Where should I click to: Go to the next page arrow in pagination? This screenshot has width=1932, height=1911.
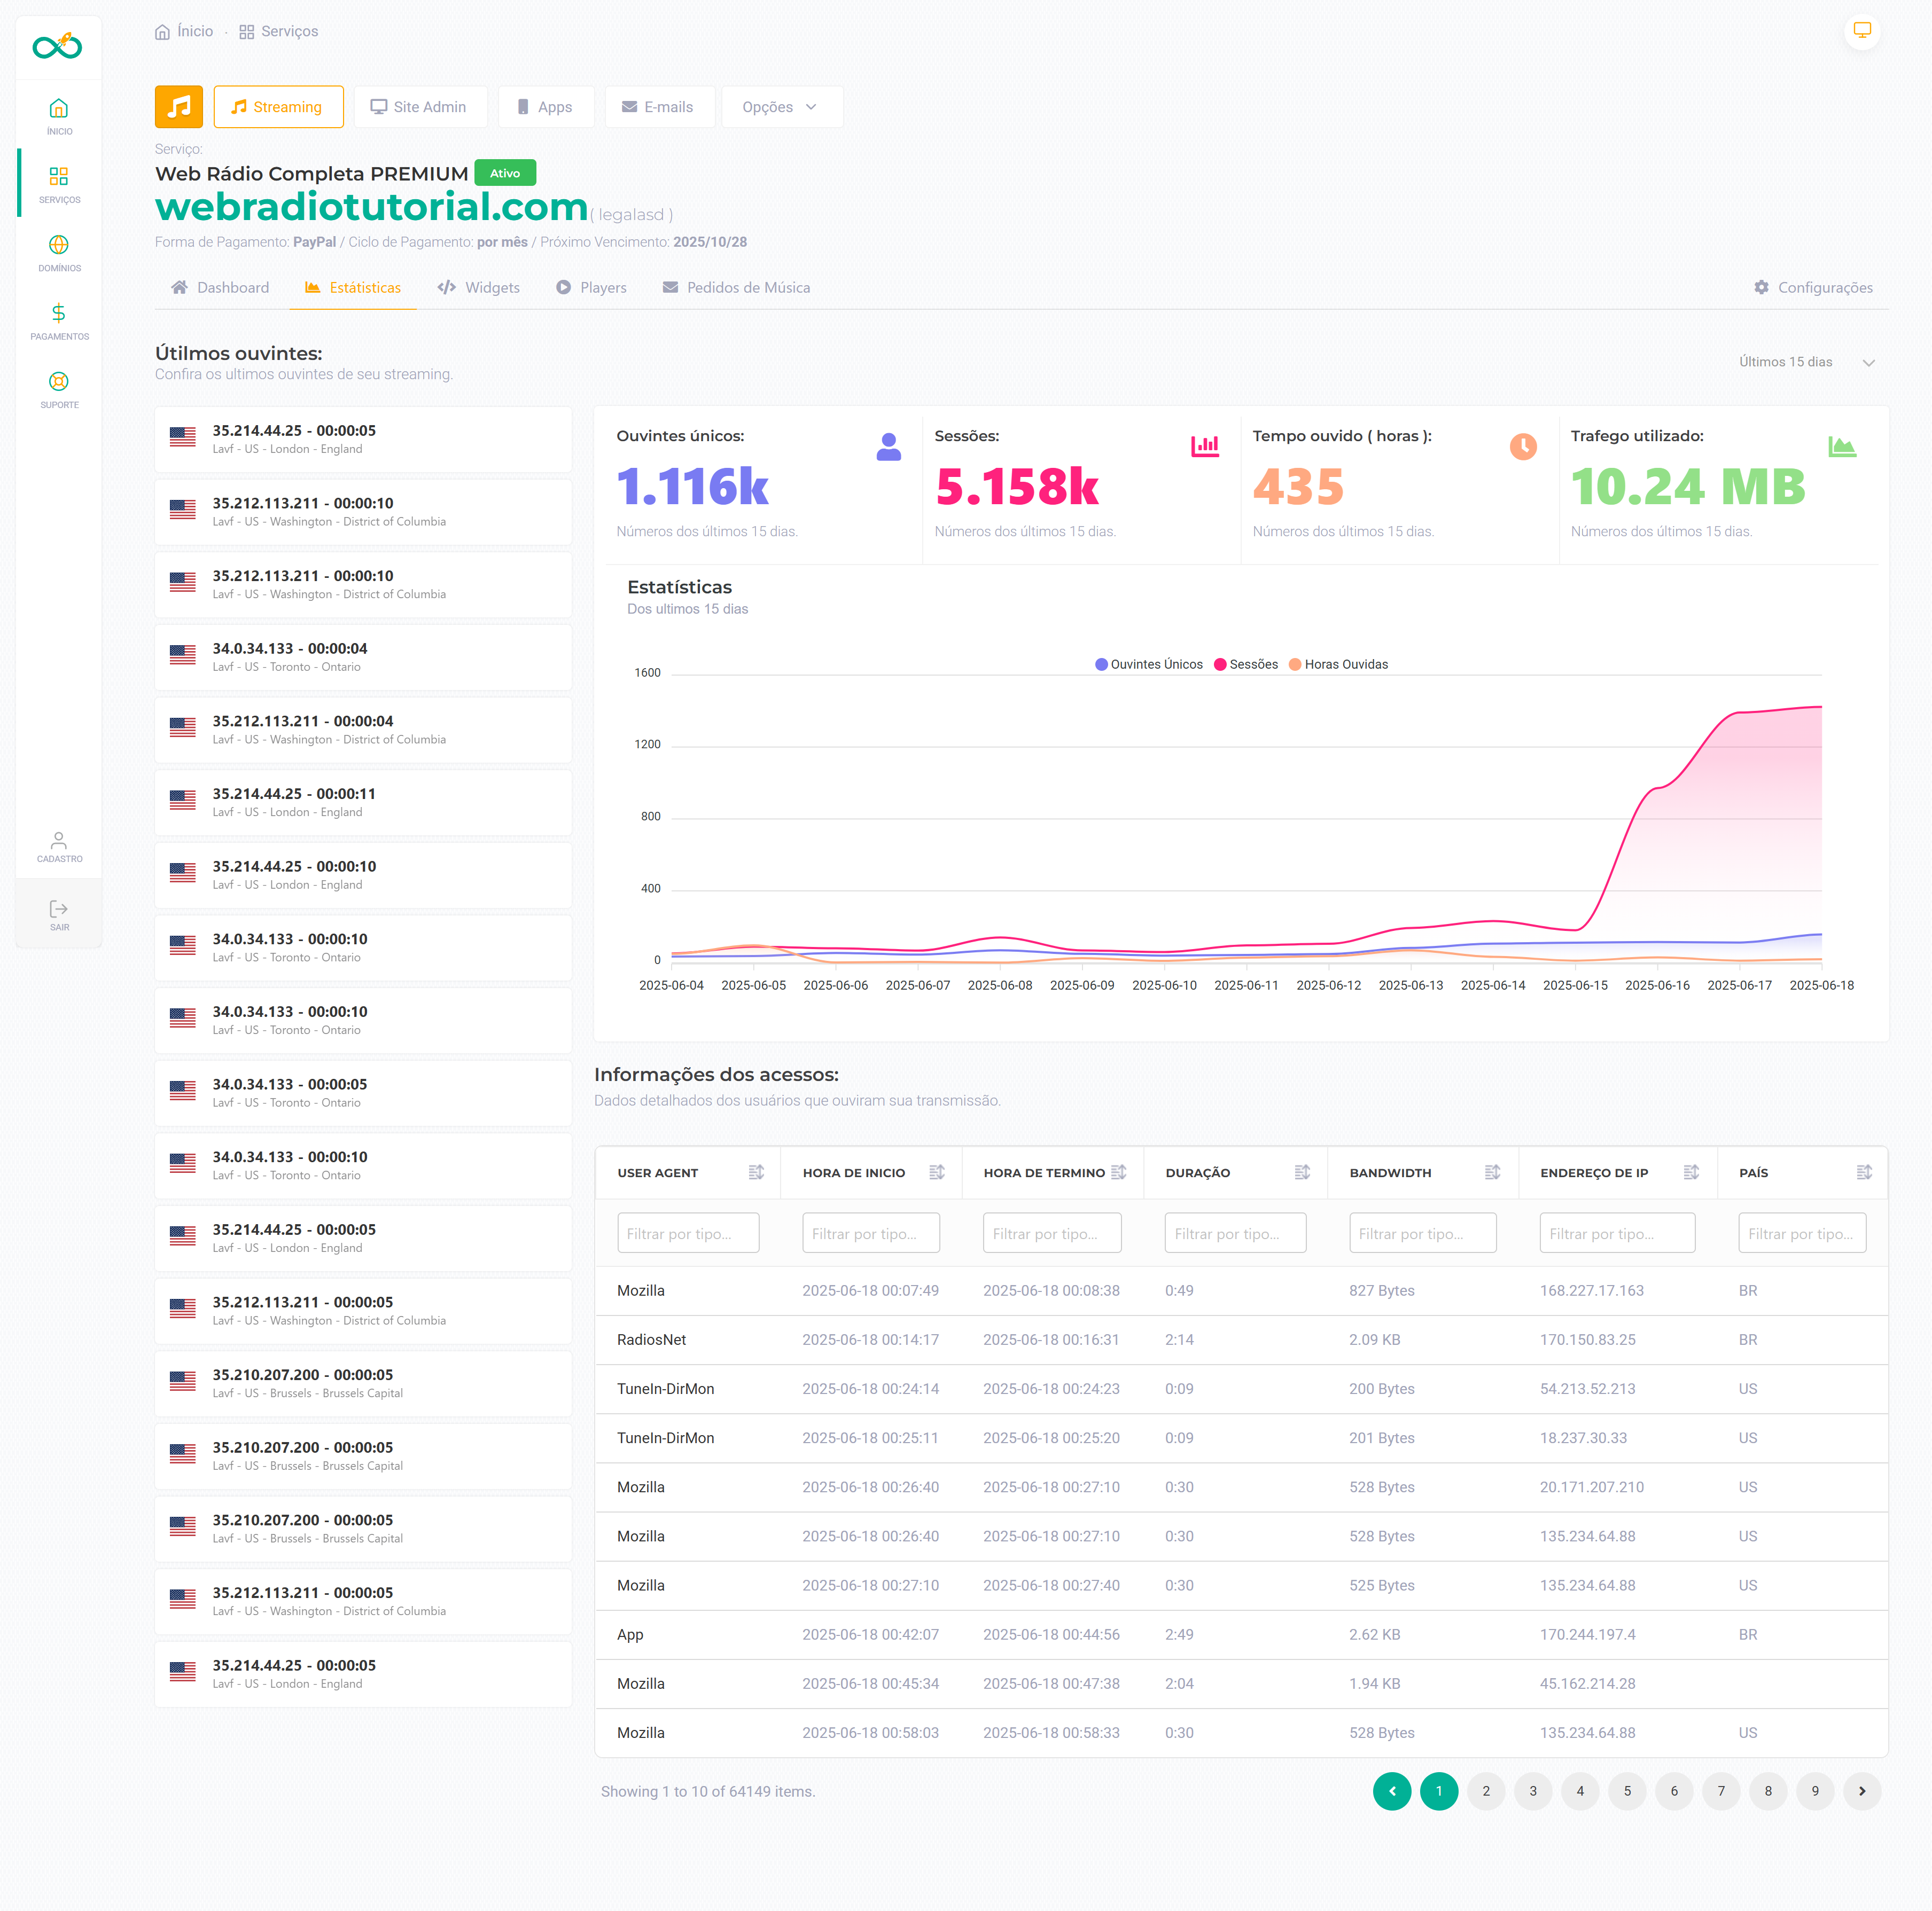point(1861,1791)
